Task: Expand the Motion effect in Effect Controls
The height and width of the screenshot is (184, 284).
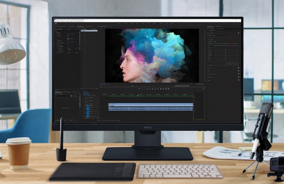Action: 55,33
